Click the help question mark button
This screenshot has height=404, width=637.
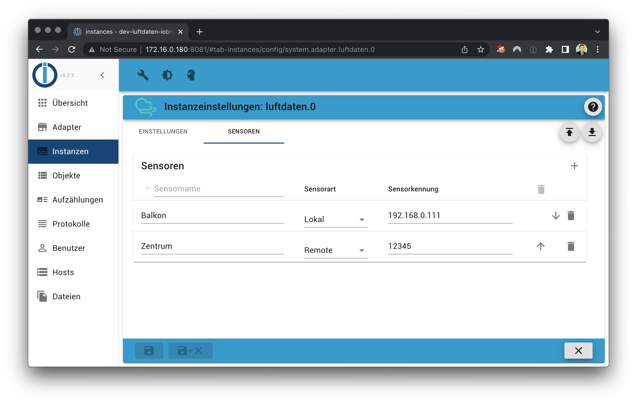593,107
